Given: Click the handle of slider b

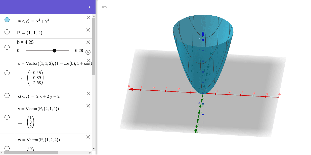Looking at the screenshot, I should pos(54,50).
